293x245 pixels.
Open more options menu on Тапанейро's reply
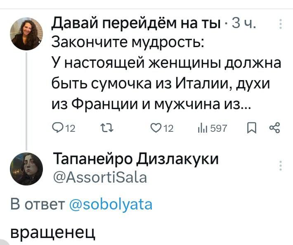pyautogui.click(x=281, y=164)
